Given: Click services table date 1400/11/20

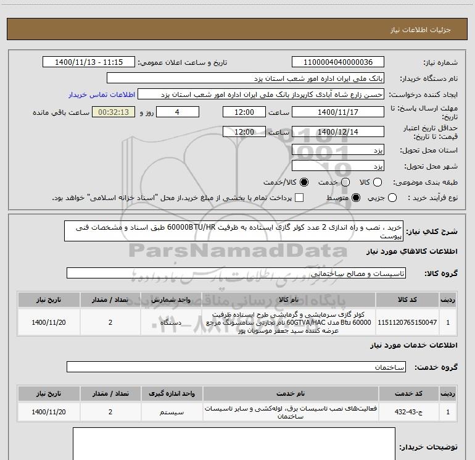Looking at the screenshot, I should click(x=49, y=412).
